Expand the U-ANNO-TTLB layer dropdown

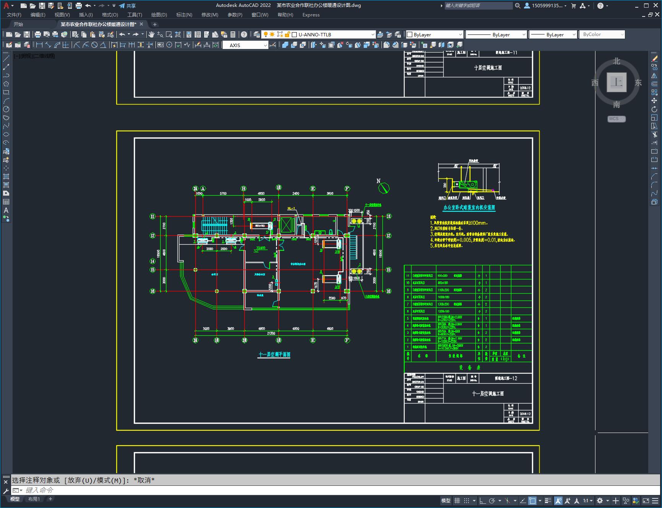[x=372, y=34]
